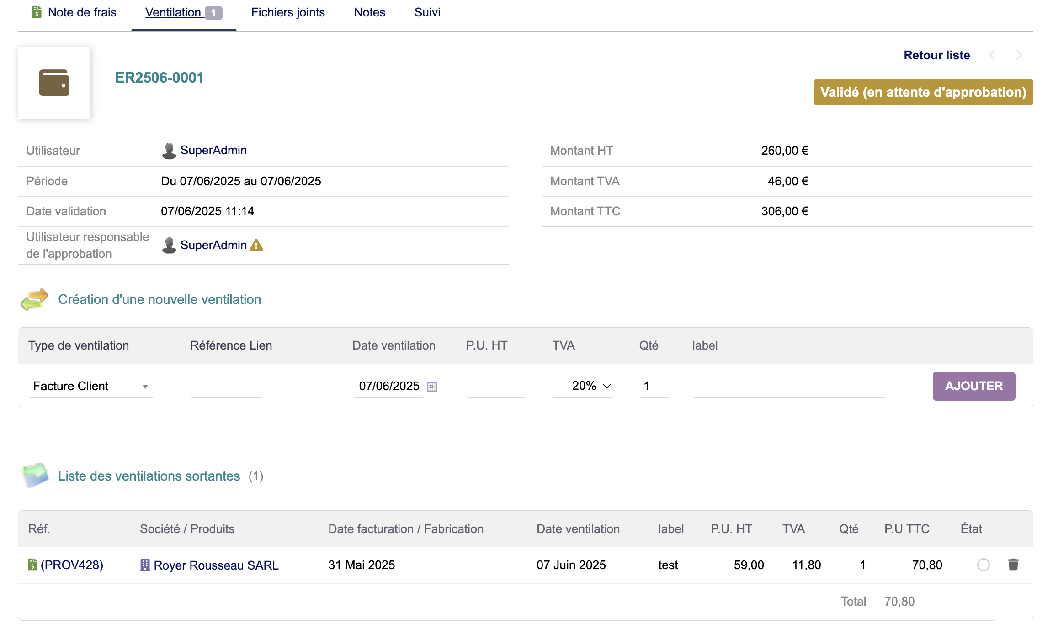Viewport: 1053px width, 633px height.
Task: Open the Royer Rousseau SARL company link
Action: [216, 565]
